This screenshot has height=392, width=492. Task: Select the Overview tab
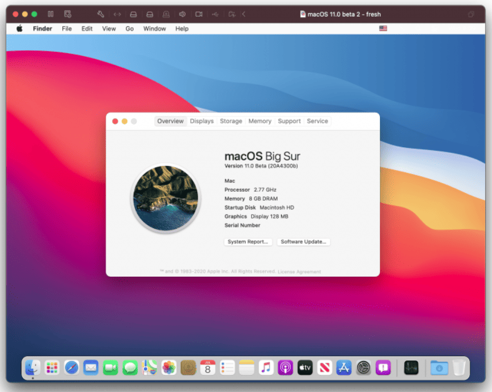click(170, 121)
